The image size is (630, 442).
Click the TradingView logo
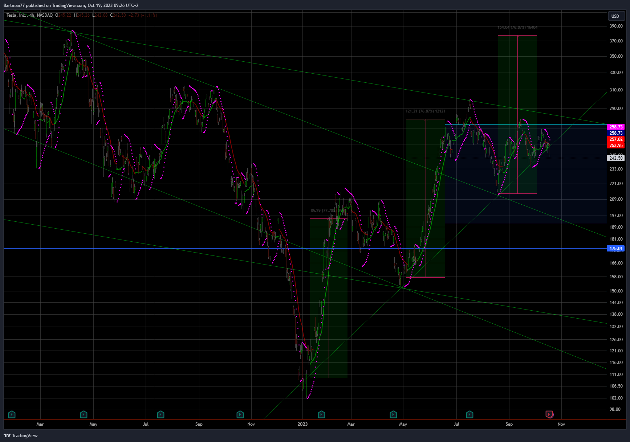21,435
